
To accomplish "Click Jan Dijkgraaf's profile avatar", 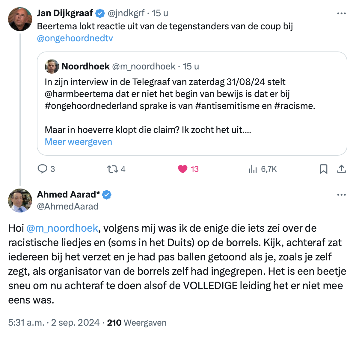I will 20,19.
